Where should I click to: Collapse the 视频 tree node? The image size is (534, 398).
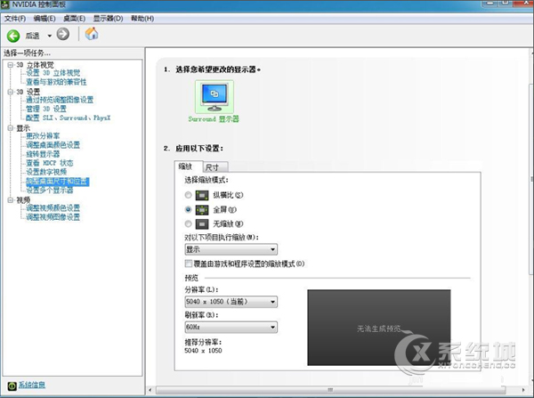11,199
